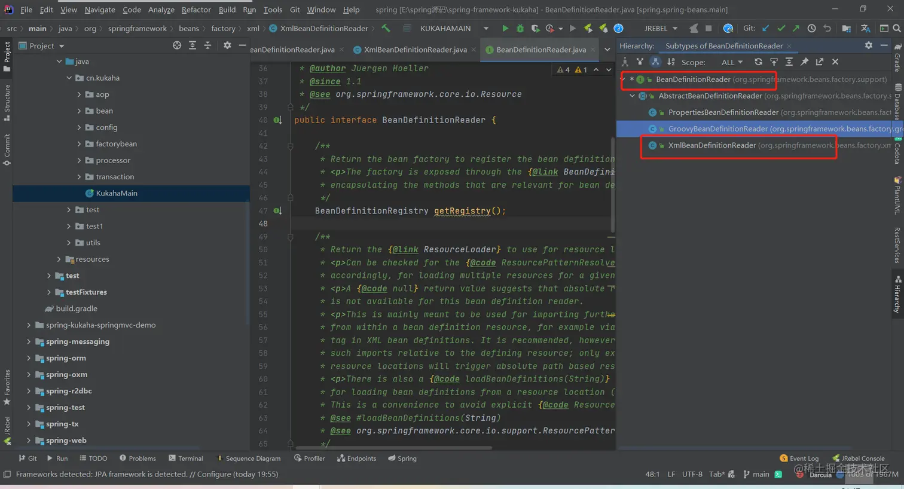904x489 pixels.
Task: Open the Refactor menu
Action: point(196,10)
